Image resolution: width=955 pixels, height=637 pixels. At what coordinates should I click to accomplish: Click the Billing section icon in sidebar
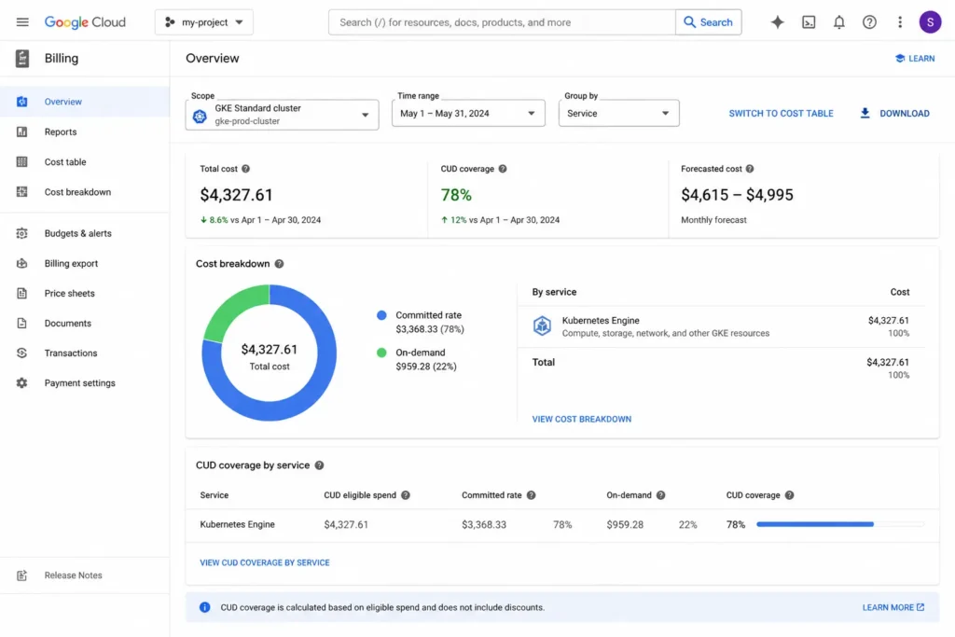click(22, 59)
